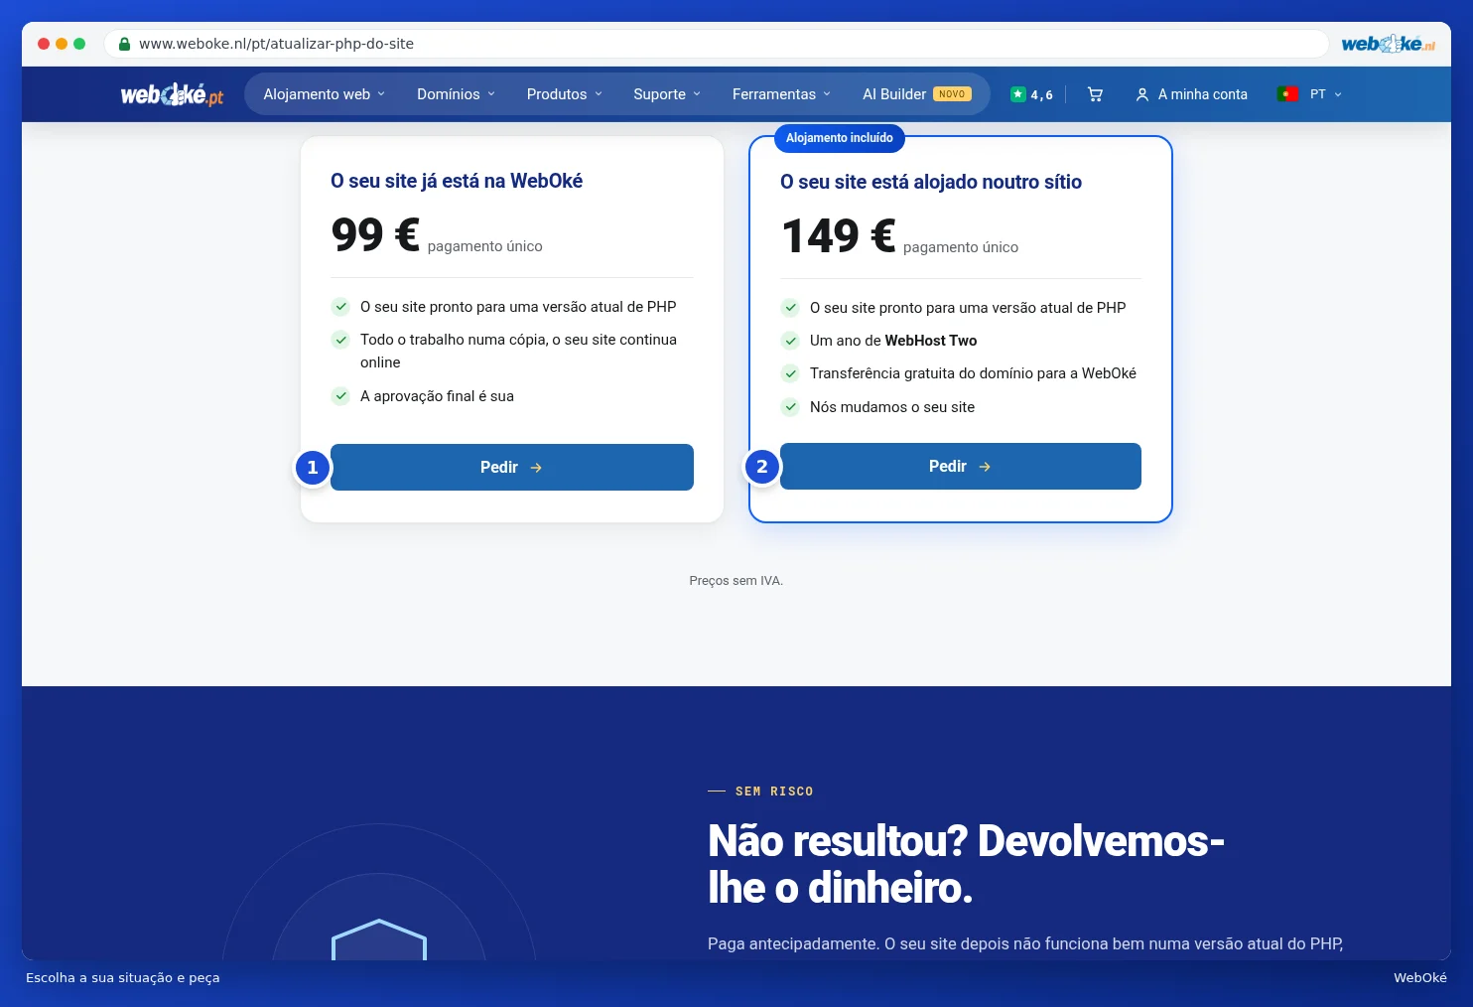
Task: Click Pedir on the 149 € plan
Action: 961,466
